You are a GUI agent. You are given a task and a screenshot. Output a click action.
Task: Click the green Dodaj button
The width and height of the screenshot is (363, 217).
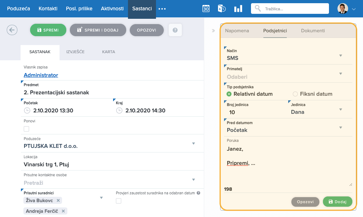pos(337,202)
